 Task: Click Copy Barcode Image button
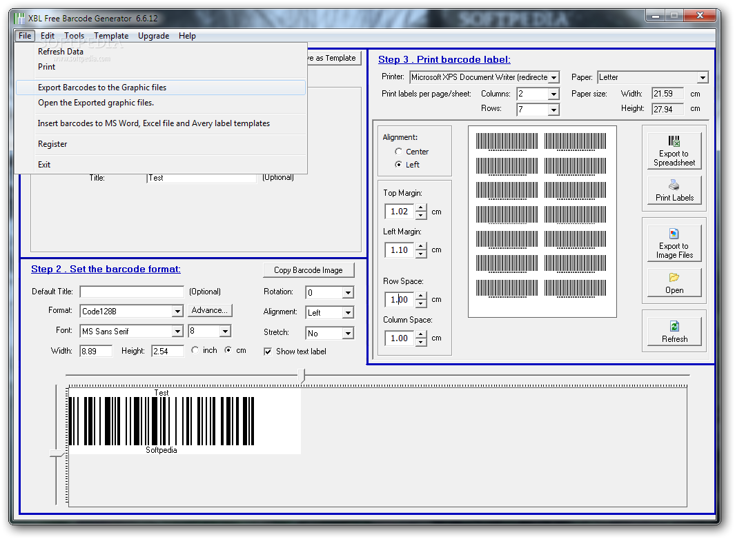[x=308, y=270]
